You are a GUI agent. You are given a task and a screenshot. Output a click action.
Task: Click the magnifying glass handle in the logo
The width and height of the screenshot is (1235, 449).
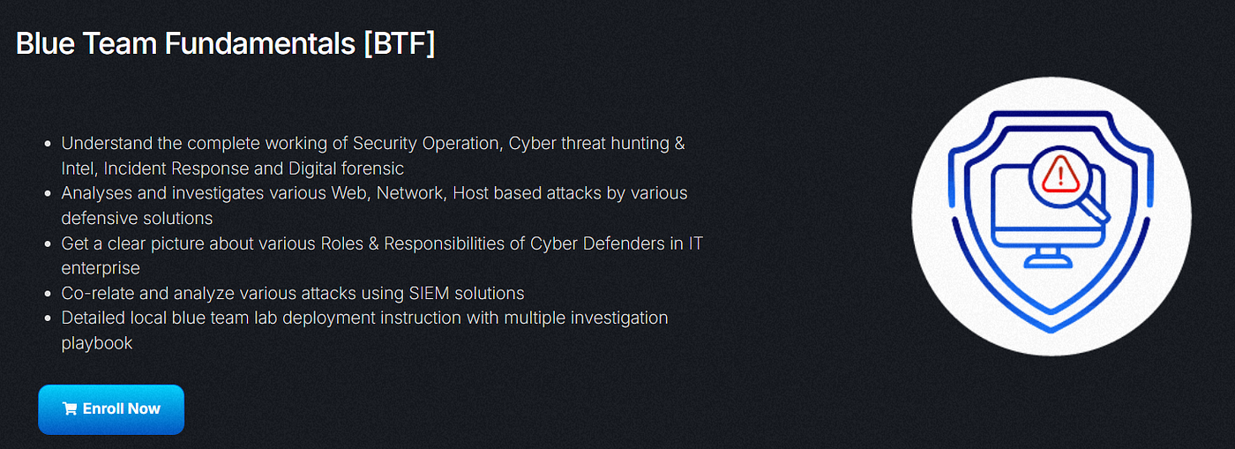1095,211
